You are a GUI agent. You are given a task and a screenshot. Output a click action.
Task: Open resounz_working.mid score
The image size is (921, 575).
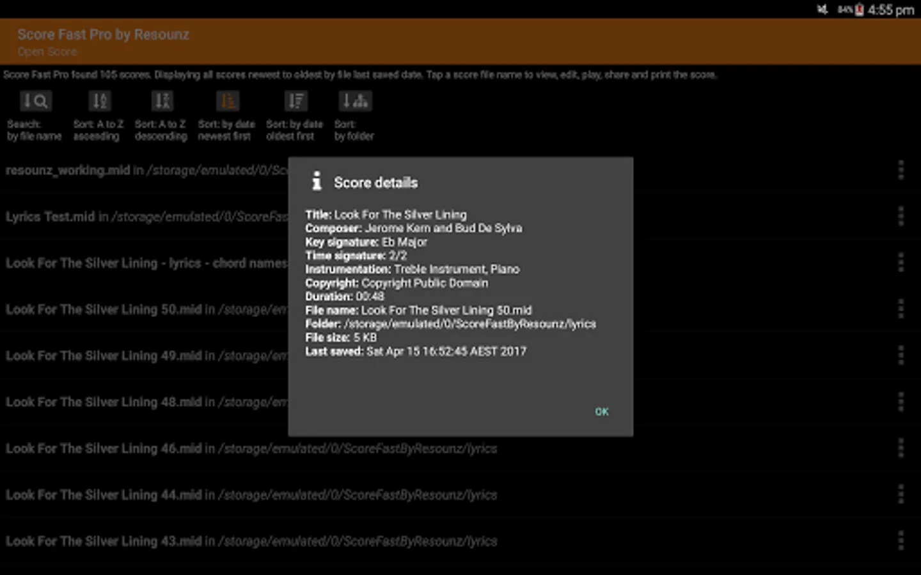(x=146, y=171)
